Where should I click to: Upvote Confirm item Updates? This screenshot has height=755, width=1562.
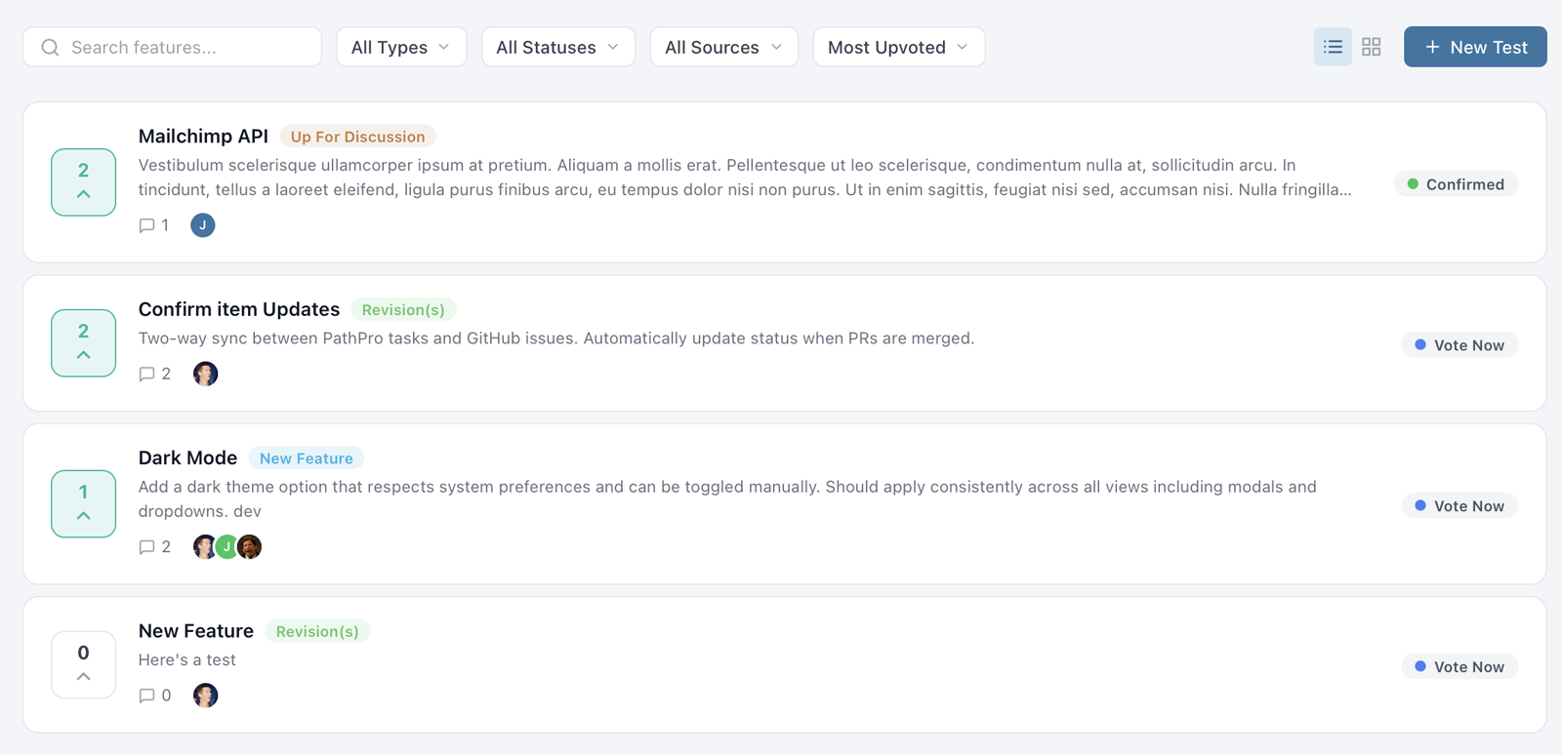84,343
